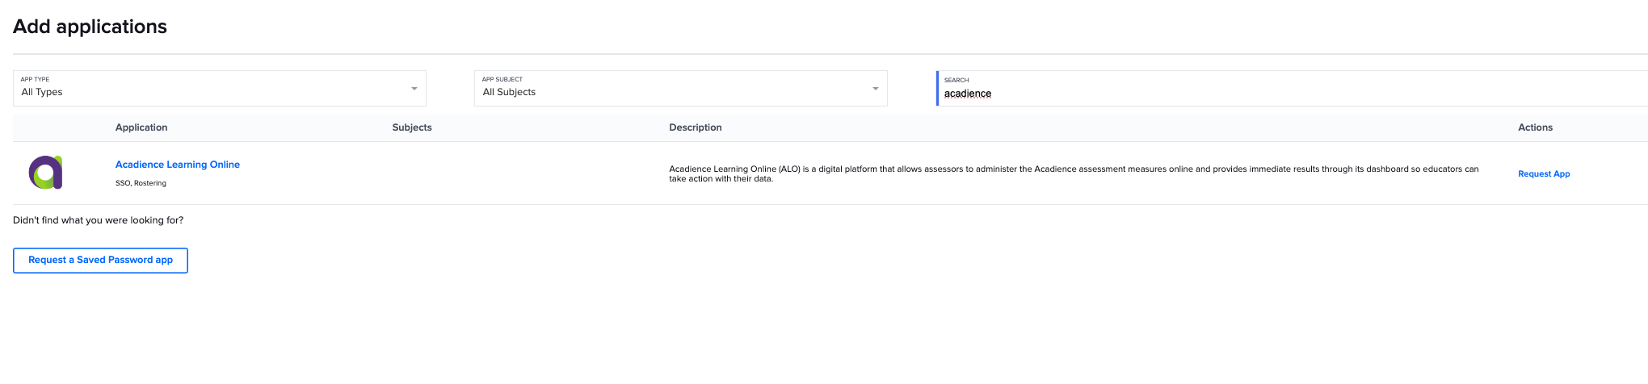Open the Acadience Learning Online link

[x=178, y=165]
